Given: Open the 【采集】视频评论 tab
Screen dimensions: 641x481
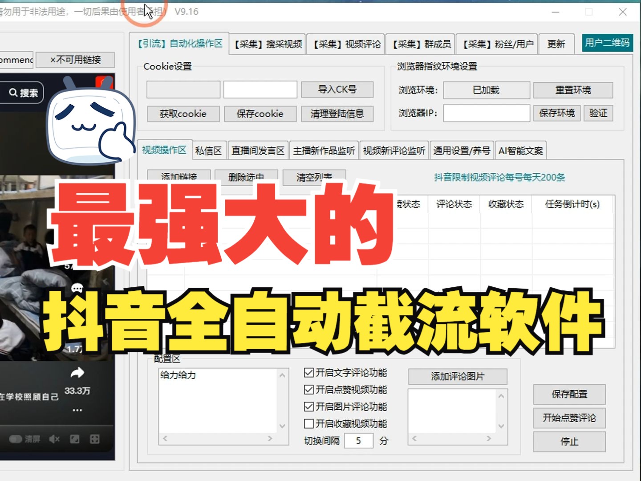Looking at the screenshot, I should (346, 44).
